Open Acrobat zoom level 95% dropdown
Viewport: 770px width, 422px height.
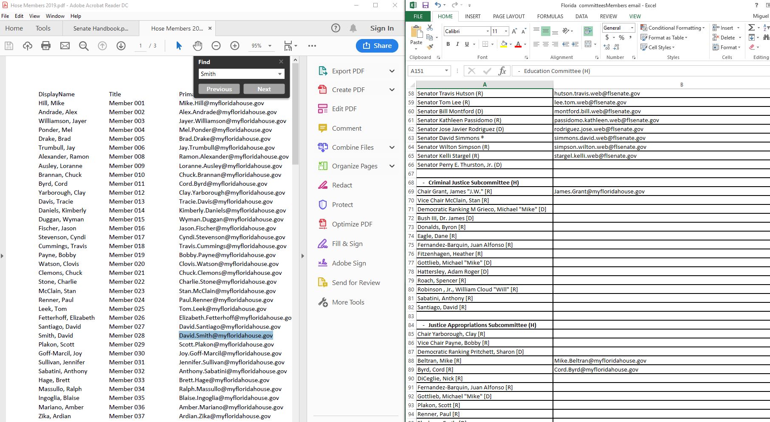point(270,46)
